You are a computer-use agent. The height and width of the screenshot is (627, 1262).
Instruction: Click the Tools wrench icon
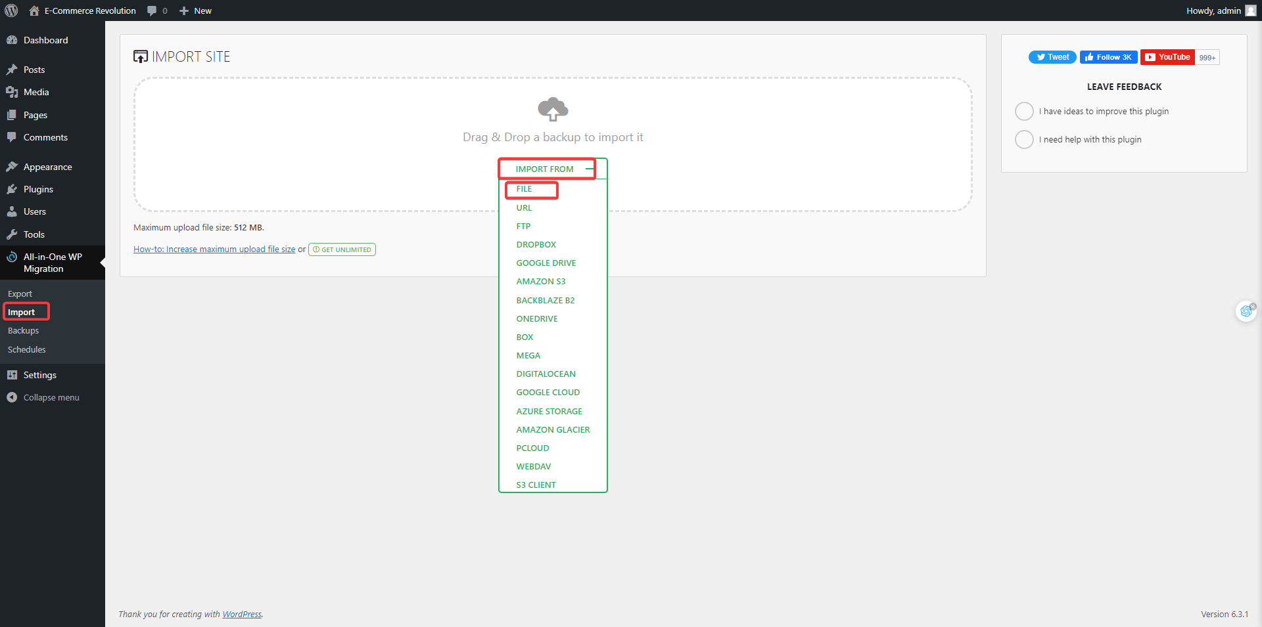tap(12, 234)
